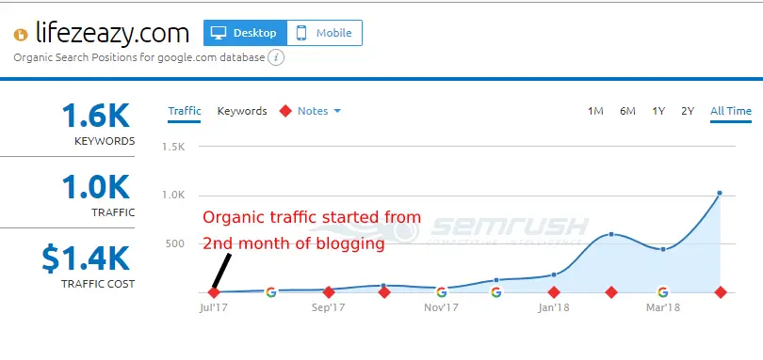Click the red diamond note at Jul'17
Viewport: 763px width, 360px height.
(214, 292)
